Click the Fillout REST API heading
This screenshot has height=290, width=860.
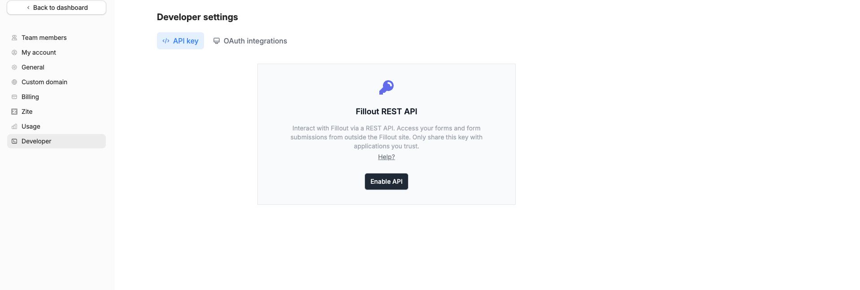tap(387, 112)
